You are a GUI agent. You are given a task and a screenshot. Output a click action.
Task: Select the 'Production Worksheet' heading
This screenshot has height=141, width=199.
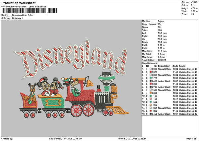(19, 3)
